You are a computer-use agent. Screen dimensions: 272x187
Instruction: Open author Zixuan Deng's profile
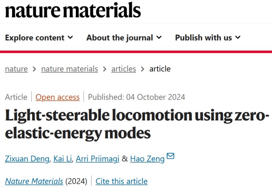point(27,159)
